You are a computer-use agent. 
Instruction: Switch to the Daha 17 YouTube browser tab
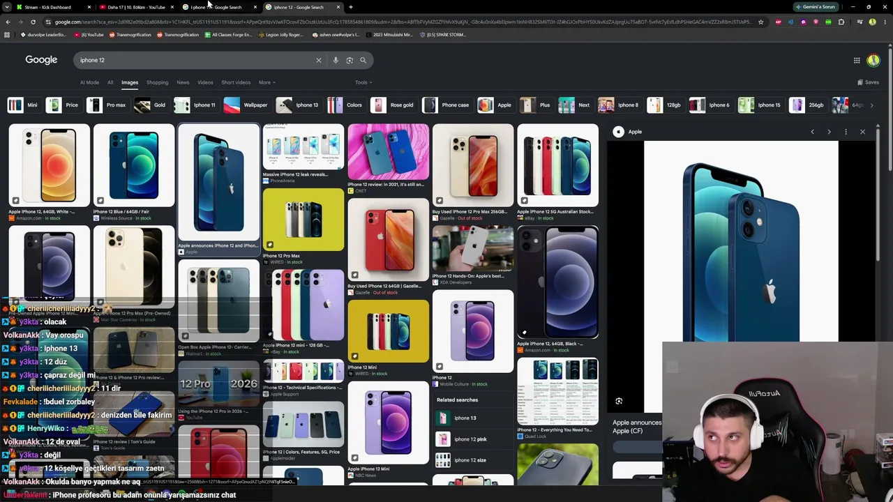(136, 7)
